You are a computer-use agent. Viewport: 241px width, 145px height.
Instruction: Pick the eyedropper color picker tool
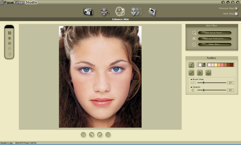coord(203,65)
